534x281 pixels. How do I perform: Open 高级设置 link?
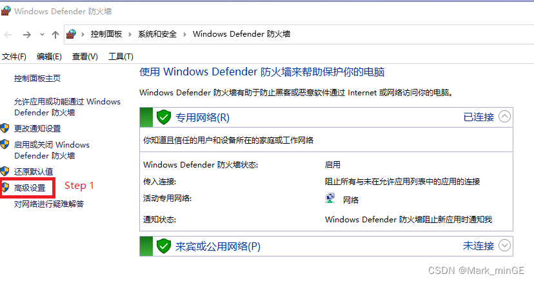click(30, 188)
